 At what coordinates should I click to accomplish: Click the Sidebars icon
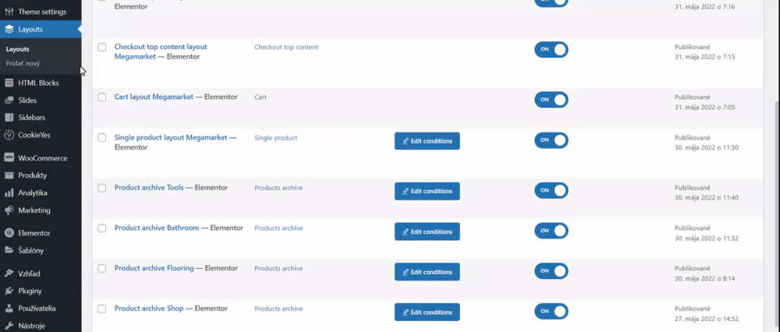tap(9, 118)
